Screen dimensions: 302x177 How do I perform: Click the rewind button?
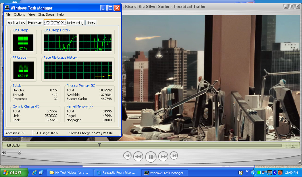[x=138, y=156]
